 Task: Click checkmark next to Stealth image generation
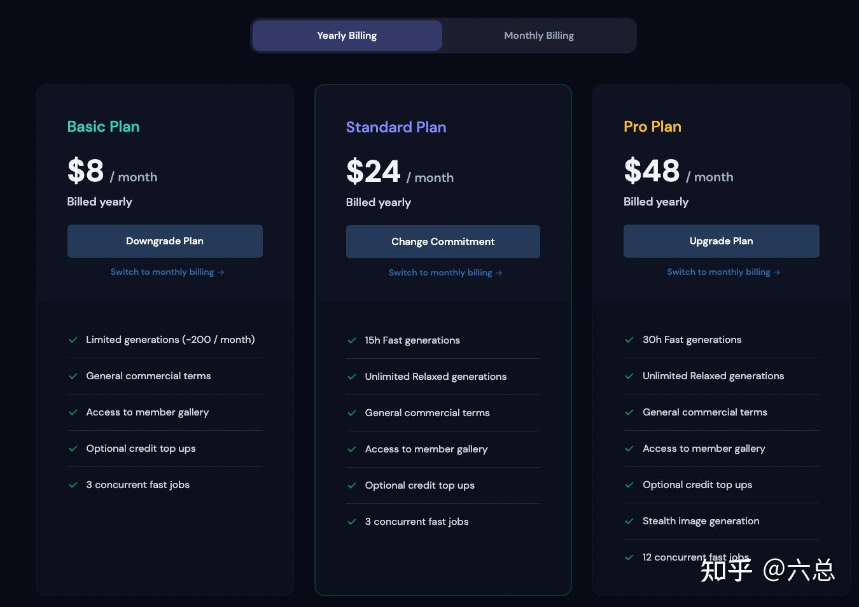pyautogui.click(x=629, y=521)
